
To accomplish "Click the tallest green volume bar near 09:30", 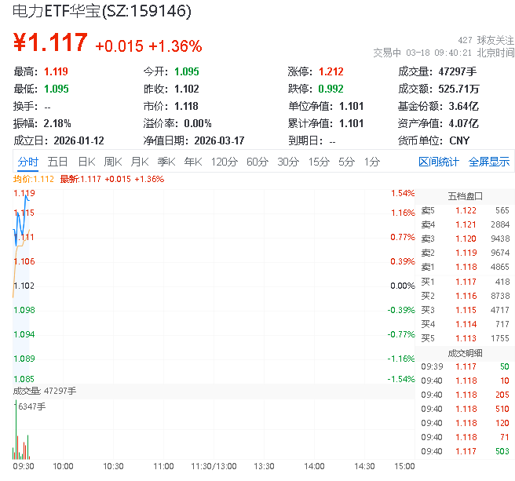I will point(16,429).
